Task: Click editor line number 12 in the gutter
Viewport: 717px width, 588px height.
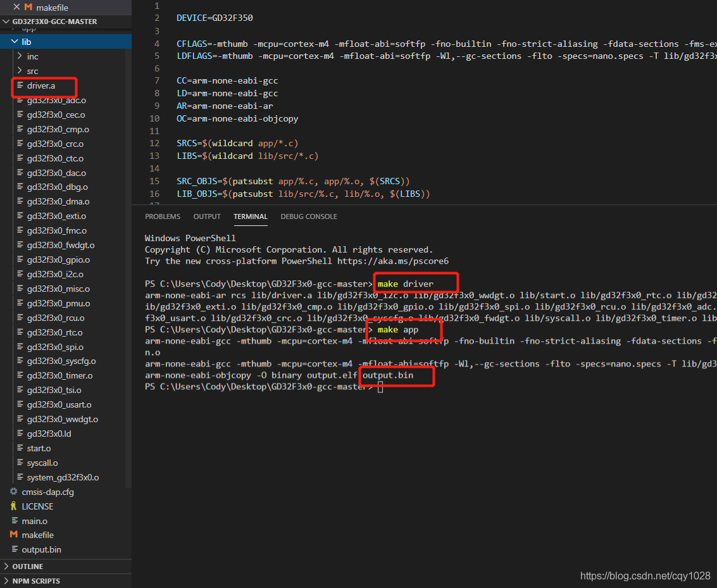Action: tap(154, 143)
